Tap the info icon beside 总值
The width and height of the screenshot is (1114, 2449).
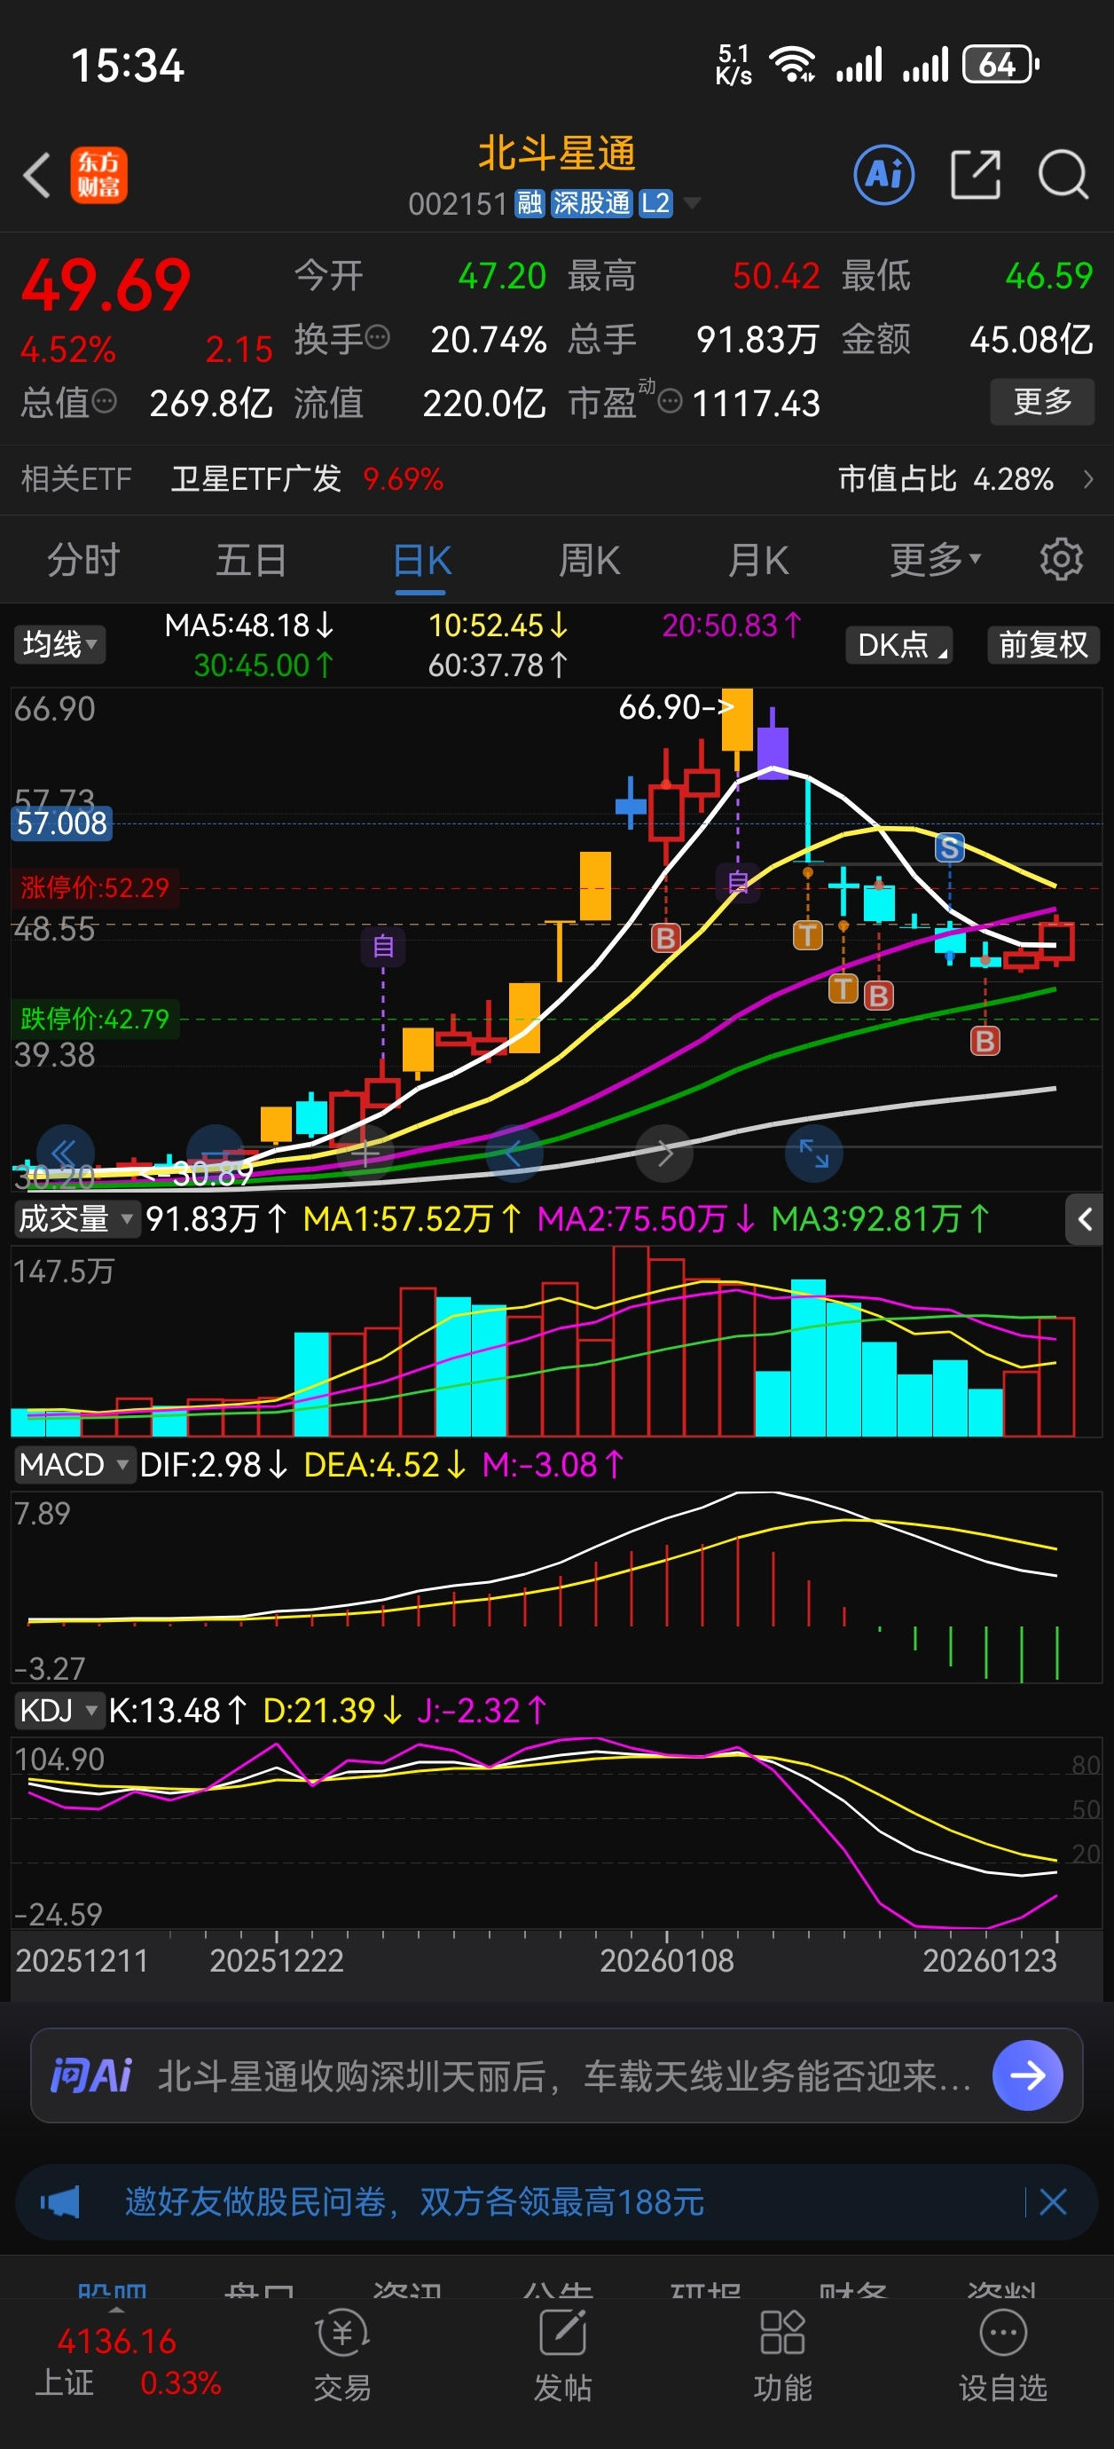coord(105,401)
